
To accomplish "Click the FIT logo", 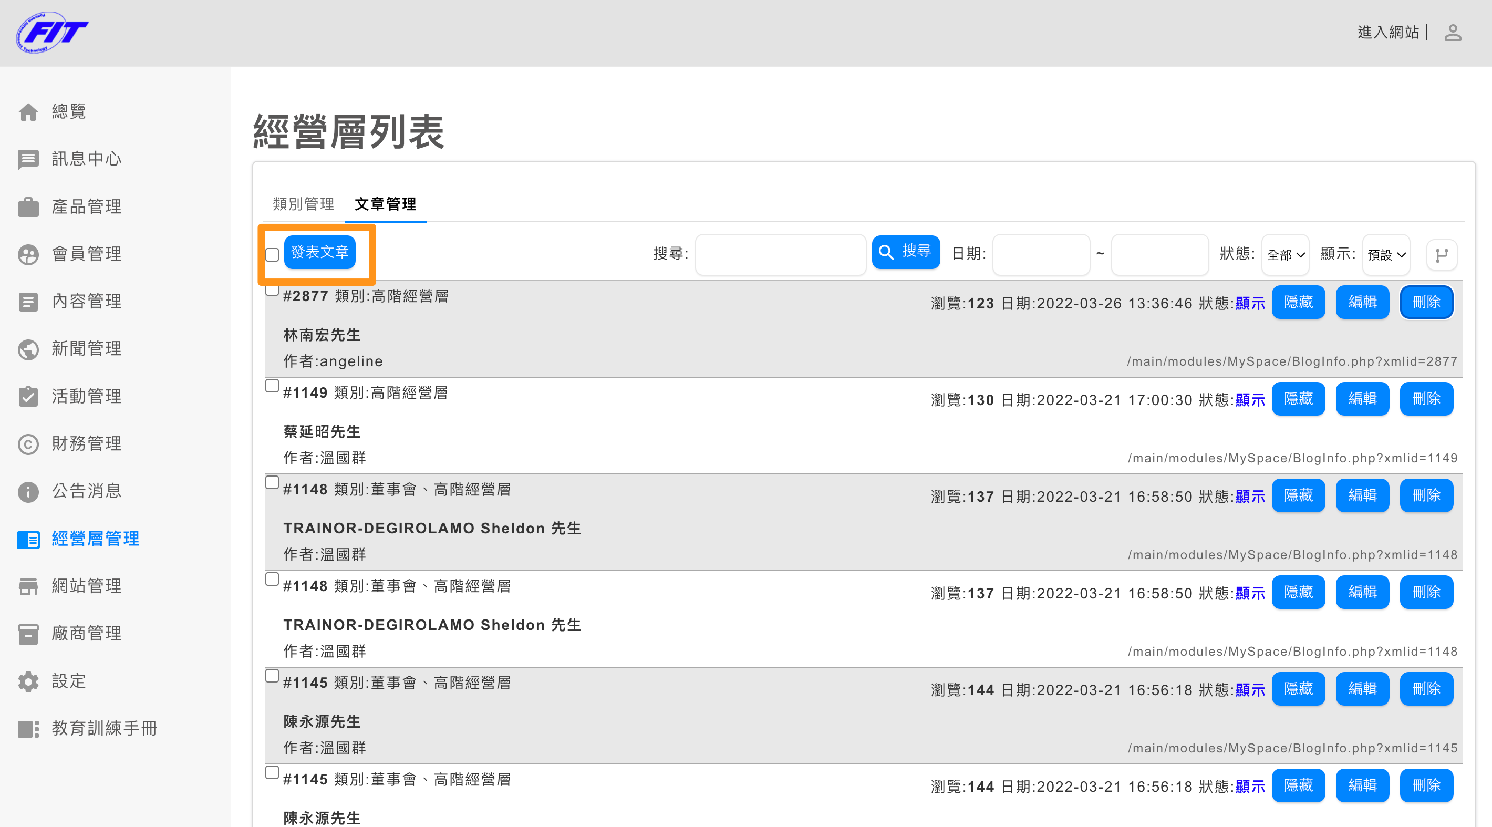I will 51,33.
